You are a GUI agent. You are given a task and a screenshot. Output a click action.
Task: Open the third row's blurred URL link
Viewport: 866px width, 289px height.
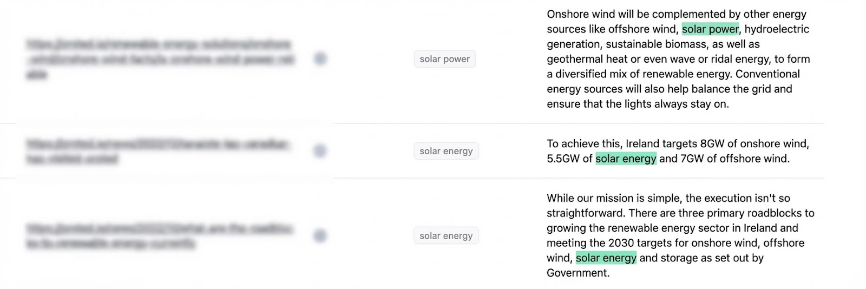160,236
